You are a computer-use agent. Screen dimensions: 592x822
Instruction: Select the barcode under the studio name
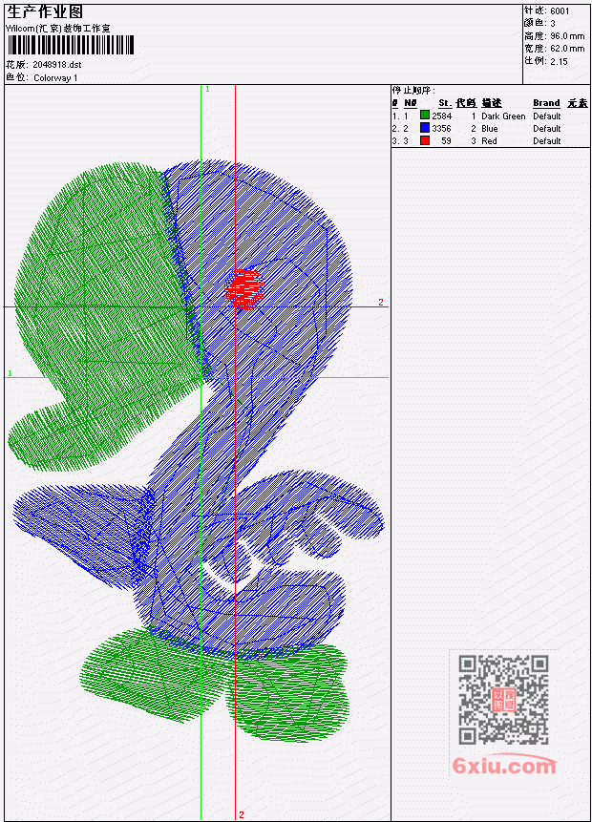(71, 45)
